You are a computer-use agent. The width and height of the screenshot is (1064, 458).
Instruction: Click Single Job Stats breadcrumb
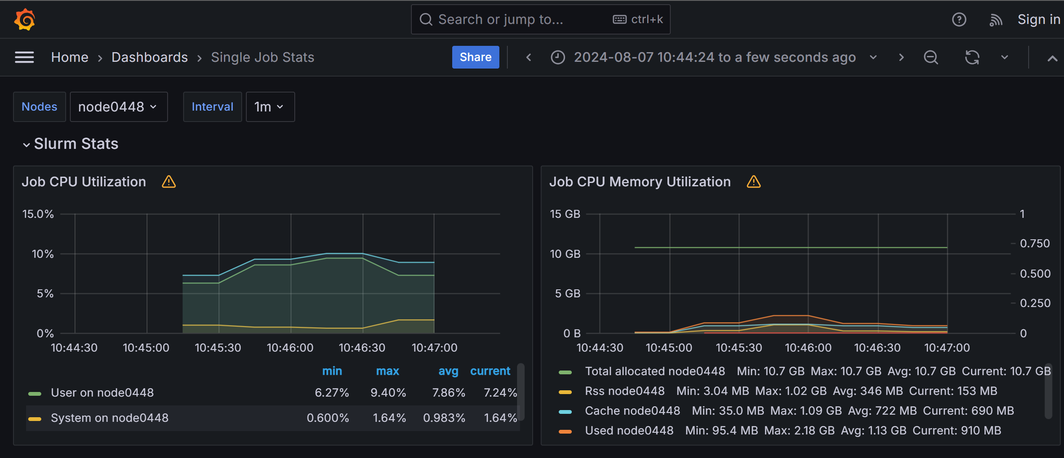click(x=262, y=57)
